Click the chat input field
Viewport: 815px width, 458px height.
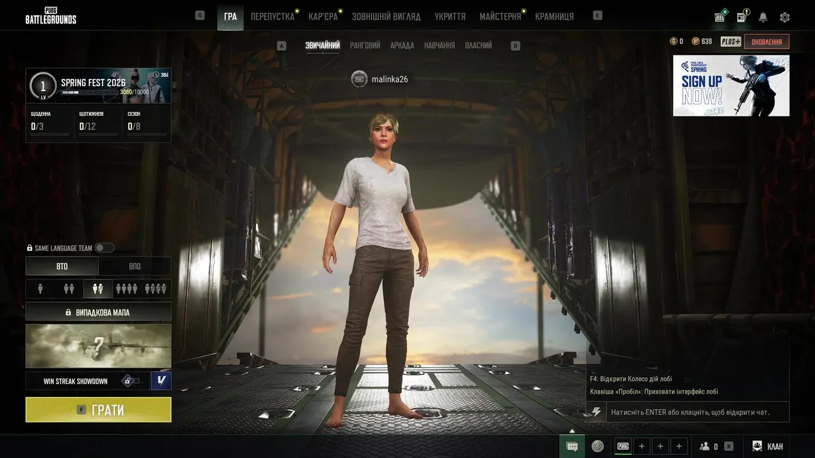pos(697,412)
